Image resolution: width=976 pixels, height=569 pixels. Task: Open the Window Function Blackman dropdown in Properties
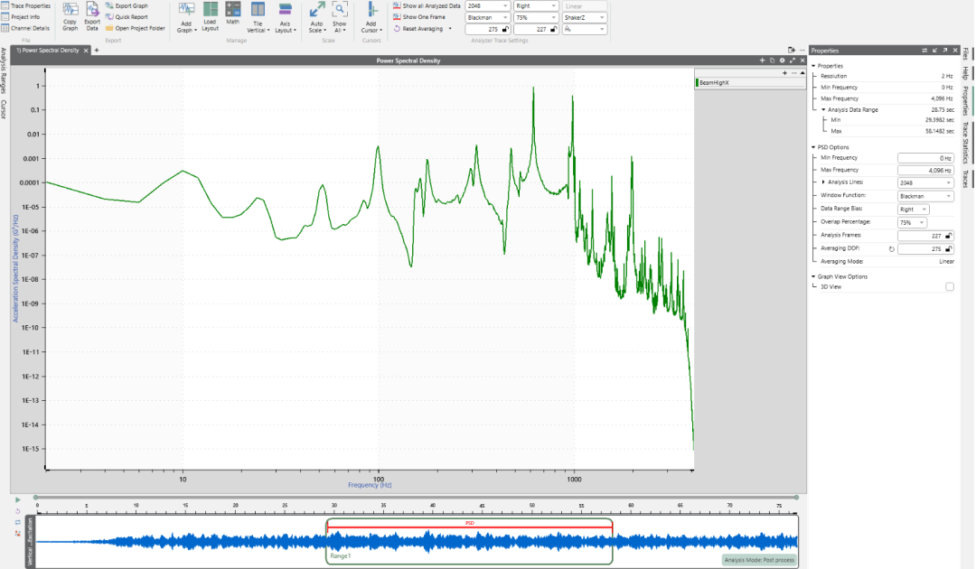tap(925, 196)
